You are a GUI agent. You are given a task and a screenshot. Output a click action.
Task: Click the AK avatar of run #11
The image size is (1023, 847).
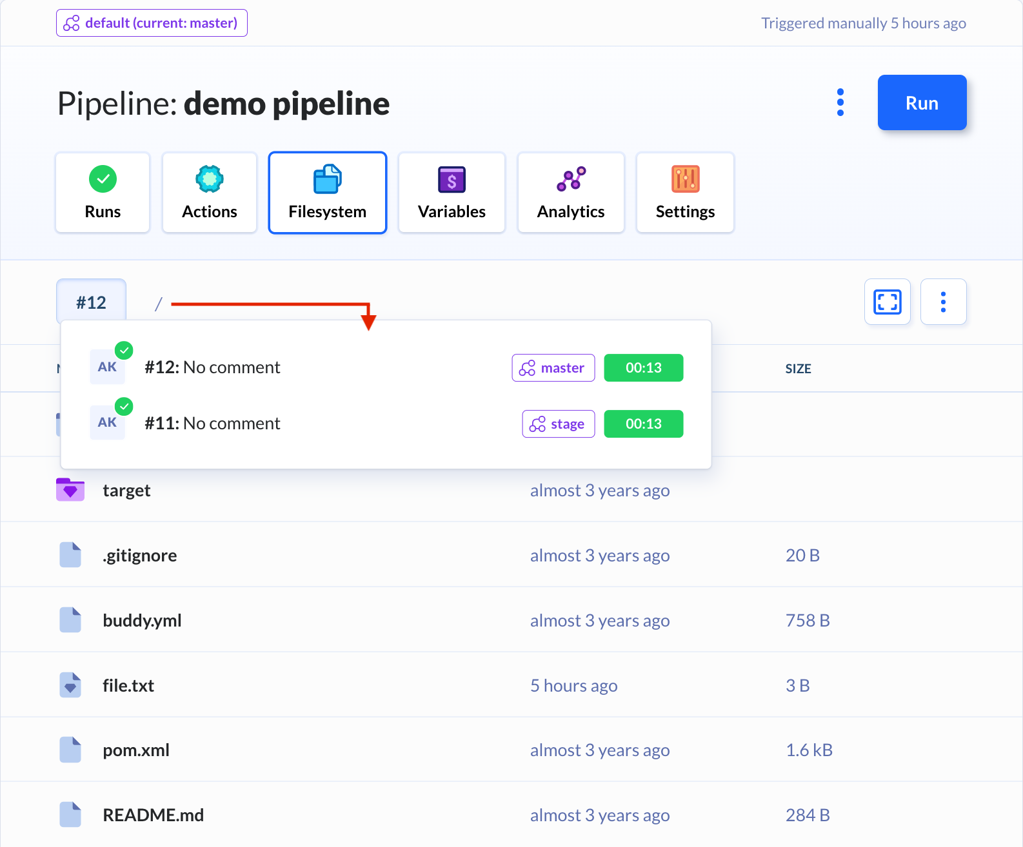[108, 423]
